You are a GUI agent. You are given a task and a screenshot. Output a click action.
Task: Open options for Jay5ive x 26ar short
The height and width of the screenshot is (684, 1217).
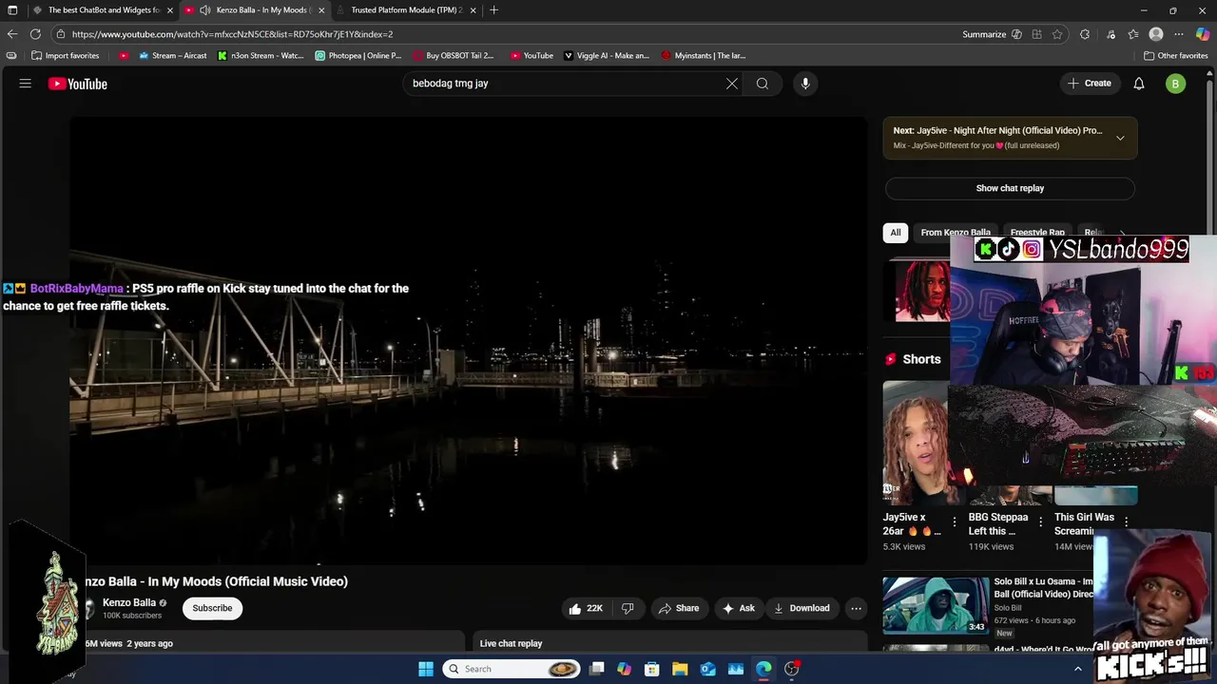pos(955,522)
